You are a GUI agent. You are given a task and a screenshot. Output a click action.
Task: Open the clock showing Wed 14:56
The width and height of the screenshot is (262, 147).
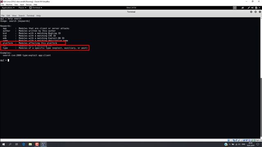tap(131, 8)
